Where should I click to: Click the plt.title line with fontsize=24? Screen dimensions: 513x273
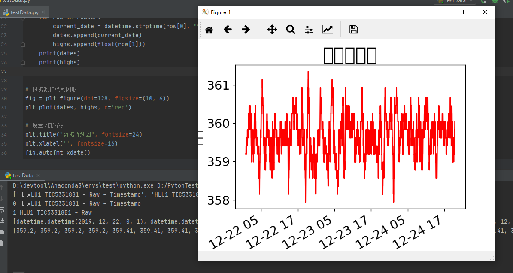[83, 134]
